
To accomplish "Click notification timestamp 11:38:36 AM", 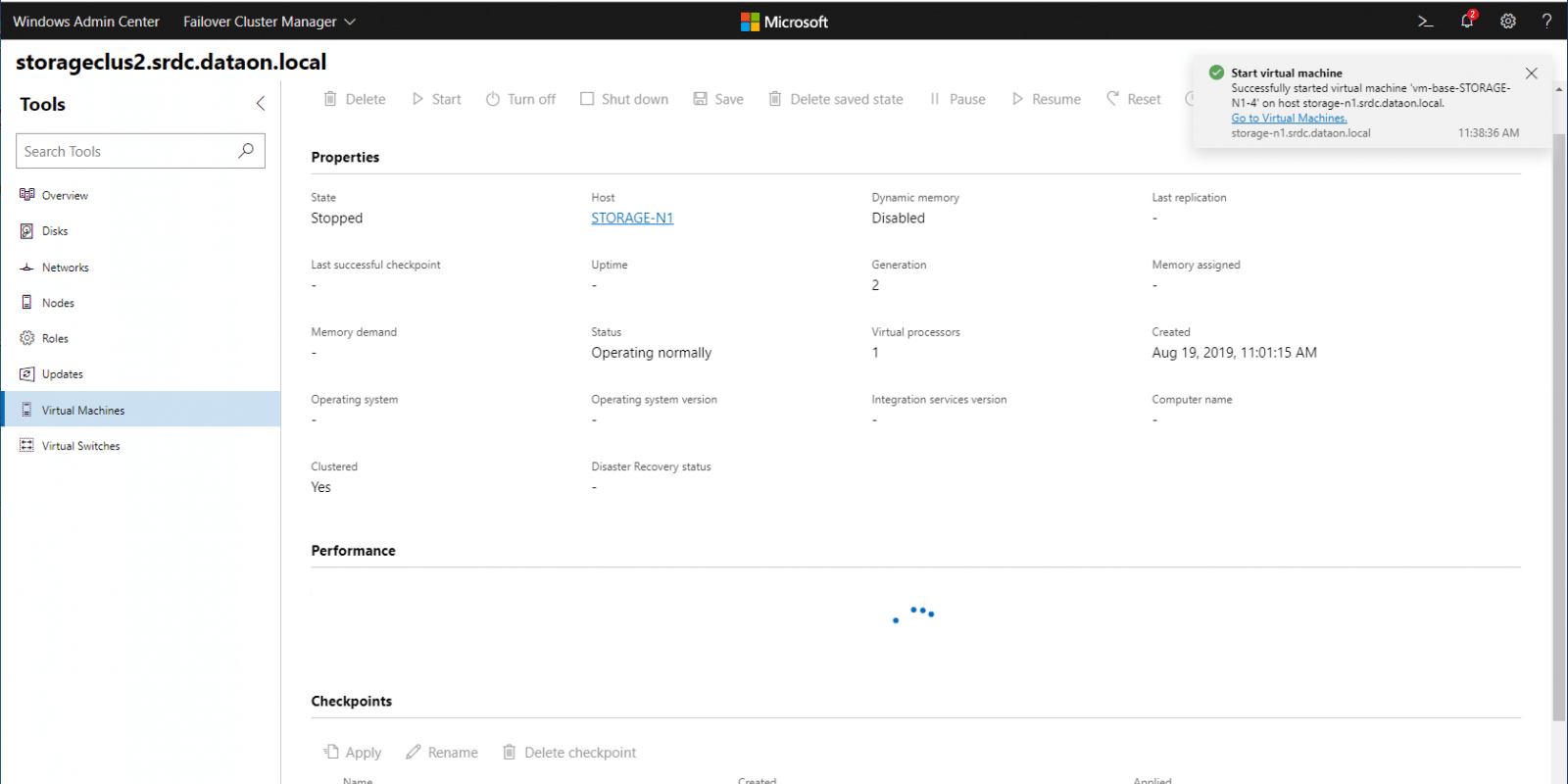I will click(x=1489, y=133).
